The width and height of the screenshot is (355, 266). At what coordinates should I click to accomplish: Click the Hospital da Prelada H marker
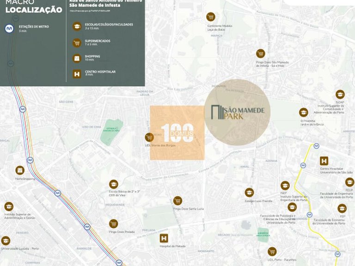click(164, 238)
